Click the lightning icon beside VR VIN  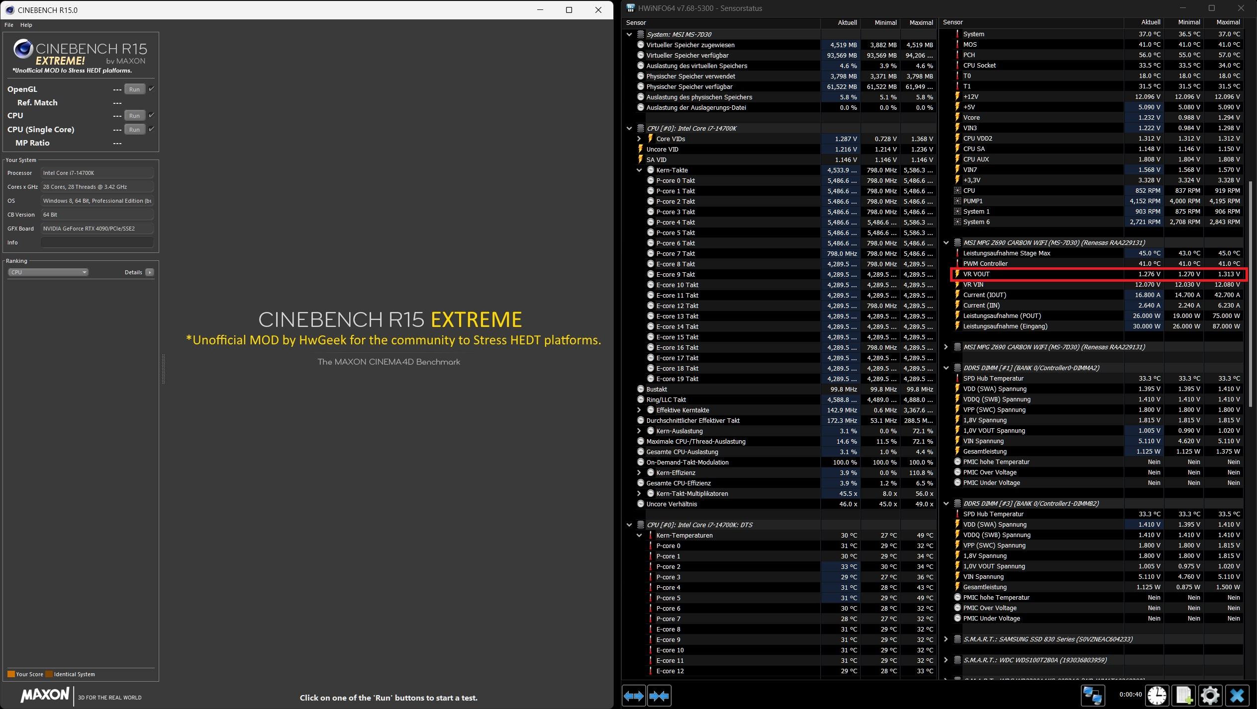click(957, 285)
